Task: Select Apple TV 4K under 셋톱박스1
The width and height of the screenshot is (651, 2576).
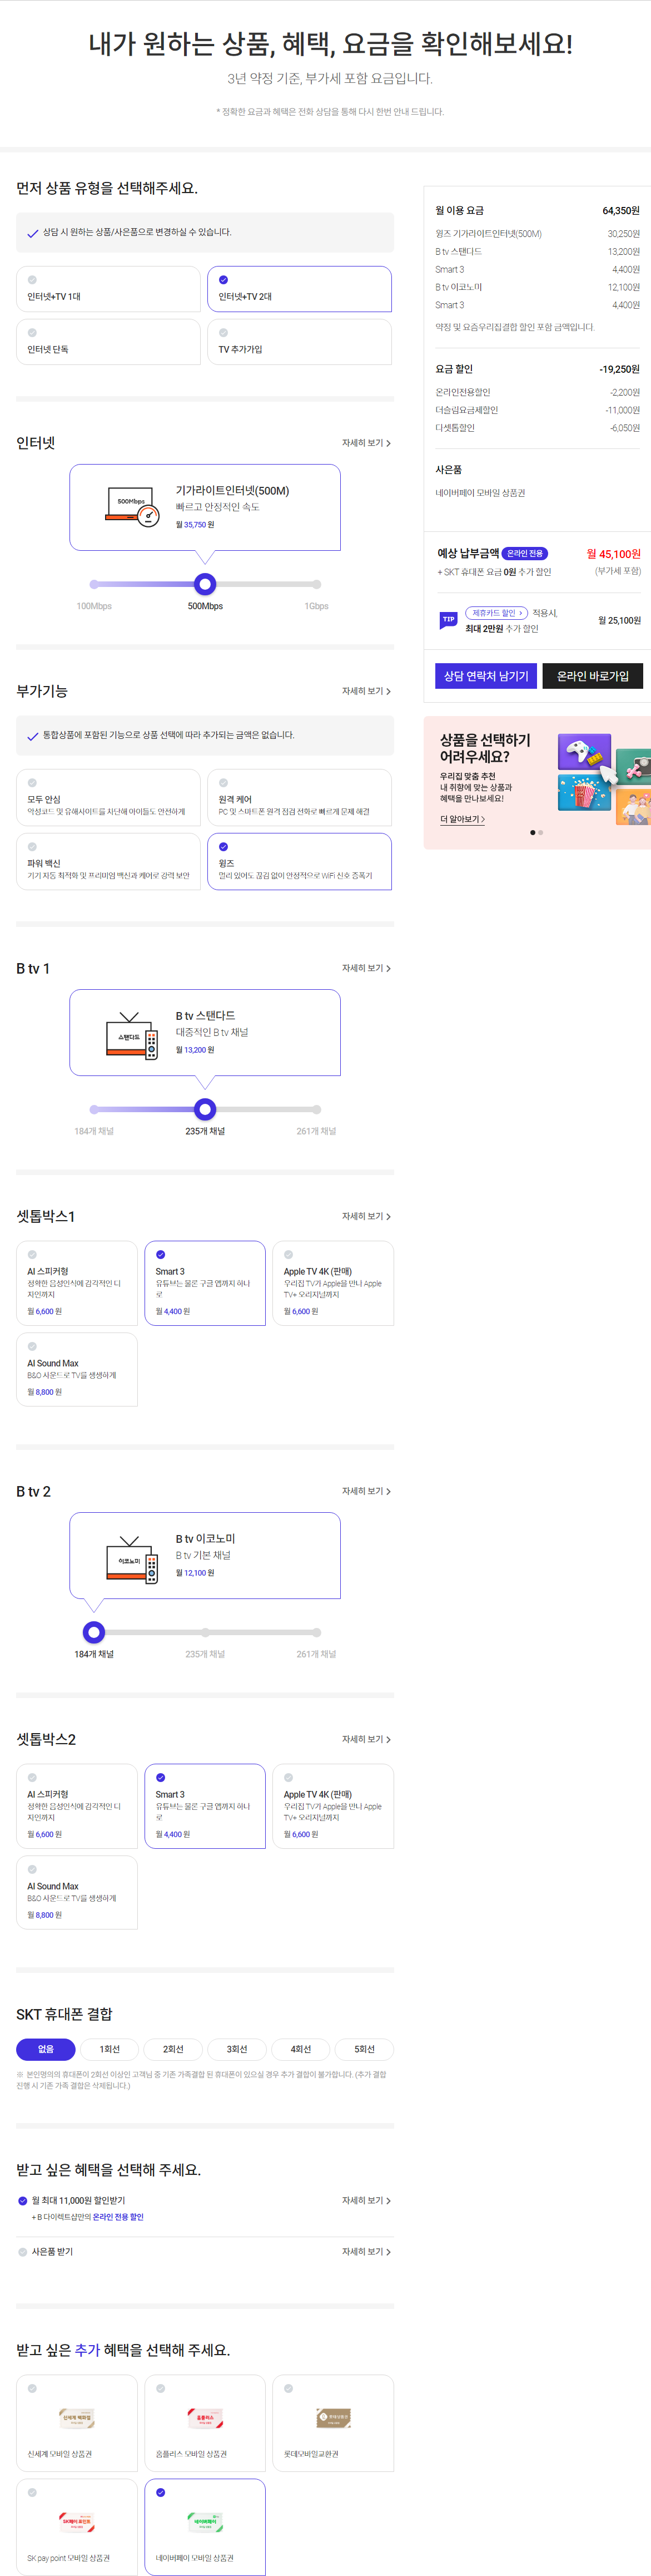Action: (x=332, y=1283)
